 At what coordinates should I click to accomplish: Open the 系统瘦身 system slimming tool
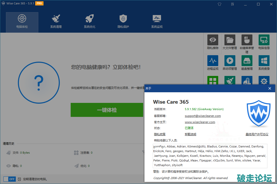264,63
